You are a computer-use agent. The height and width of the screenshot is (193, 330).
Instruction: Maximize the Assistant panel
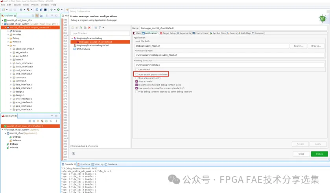pos(56,116)
